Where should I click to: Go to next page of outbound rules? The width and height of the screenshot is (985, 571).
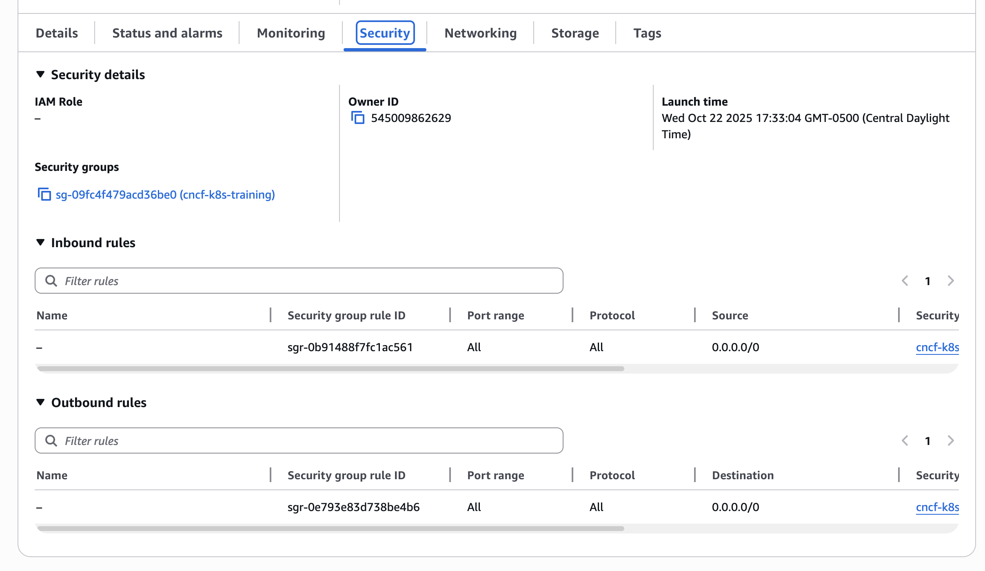[951, 440]
